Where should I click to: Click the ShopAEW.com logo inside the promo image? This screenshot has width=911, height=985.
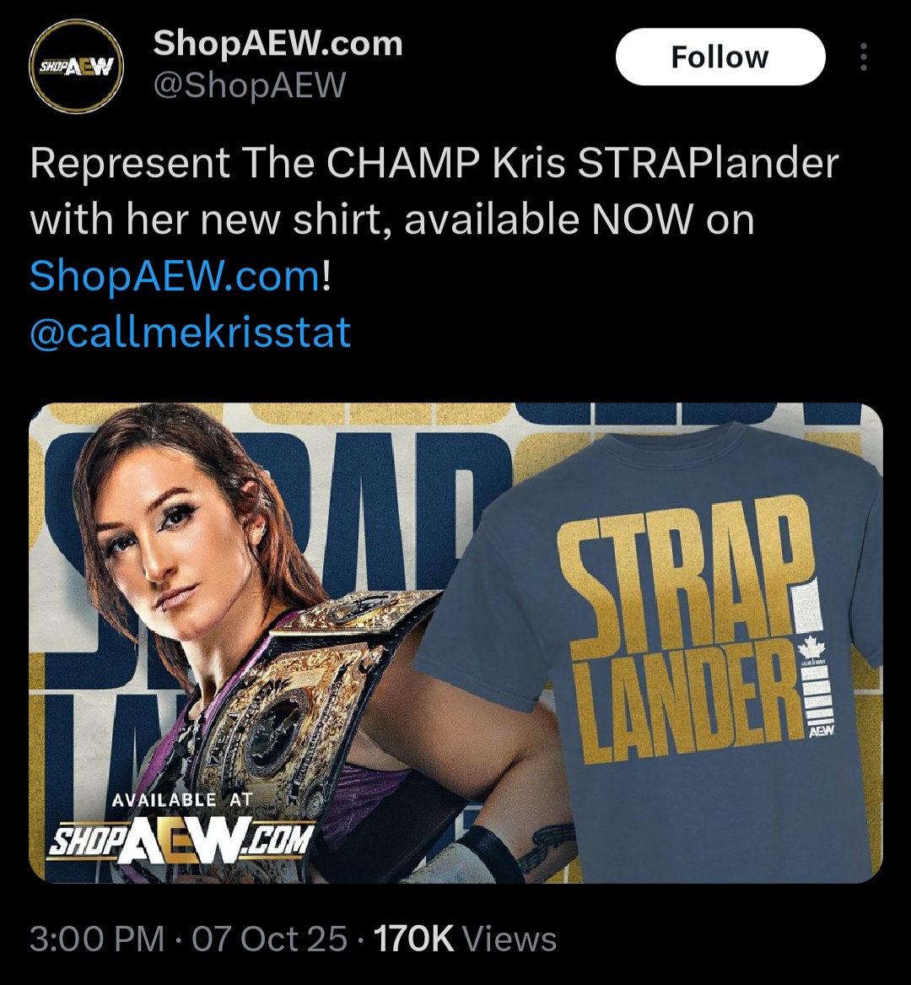coord(180,842)
